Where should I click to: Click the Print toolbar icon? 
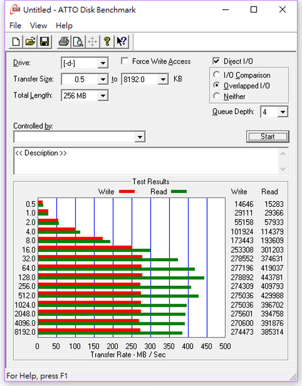tap(64, 42)
